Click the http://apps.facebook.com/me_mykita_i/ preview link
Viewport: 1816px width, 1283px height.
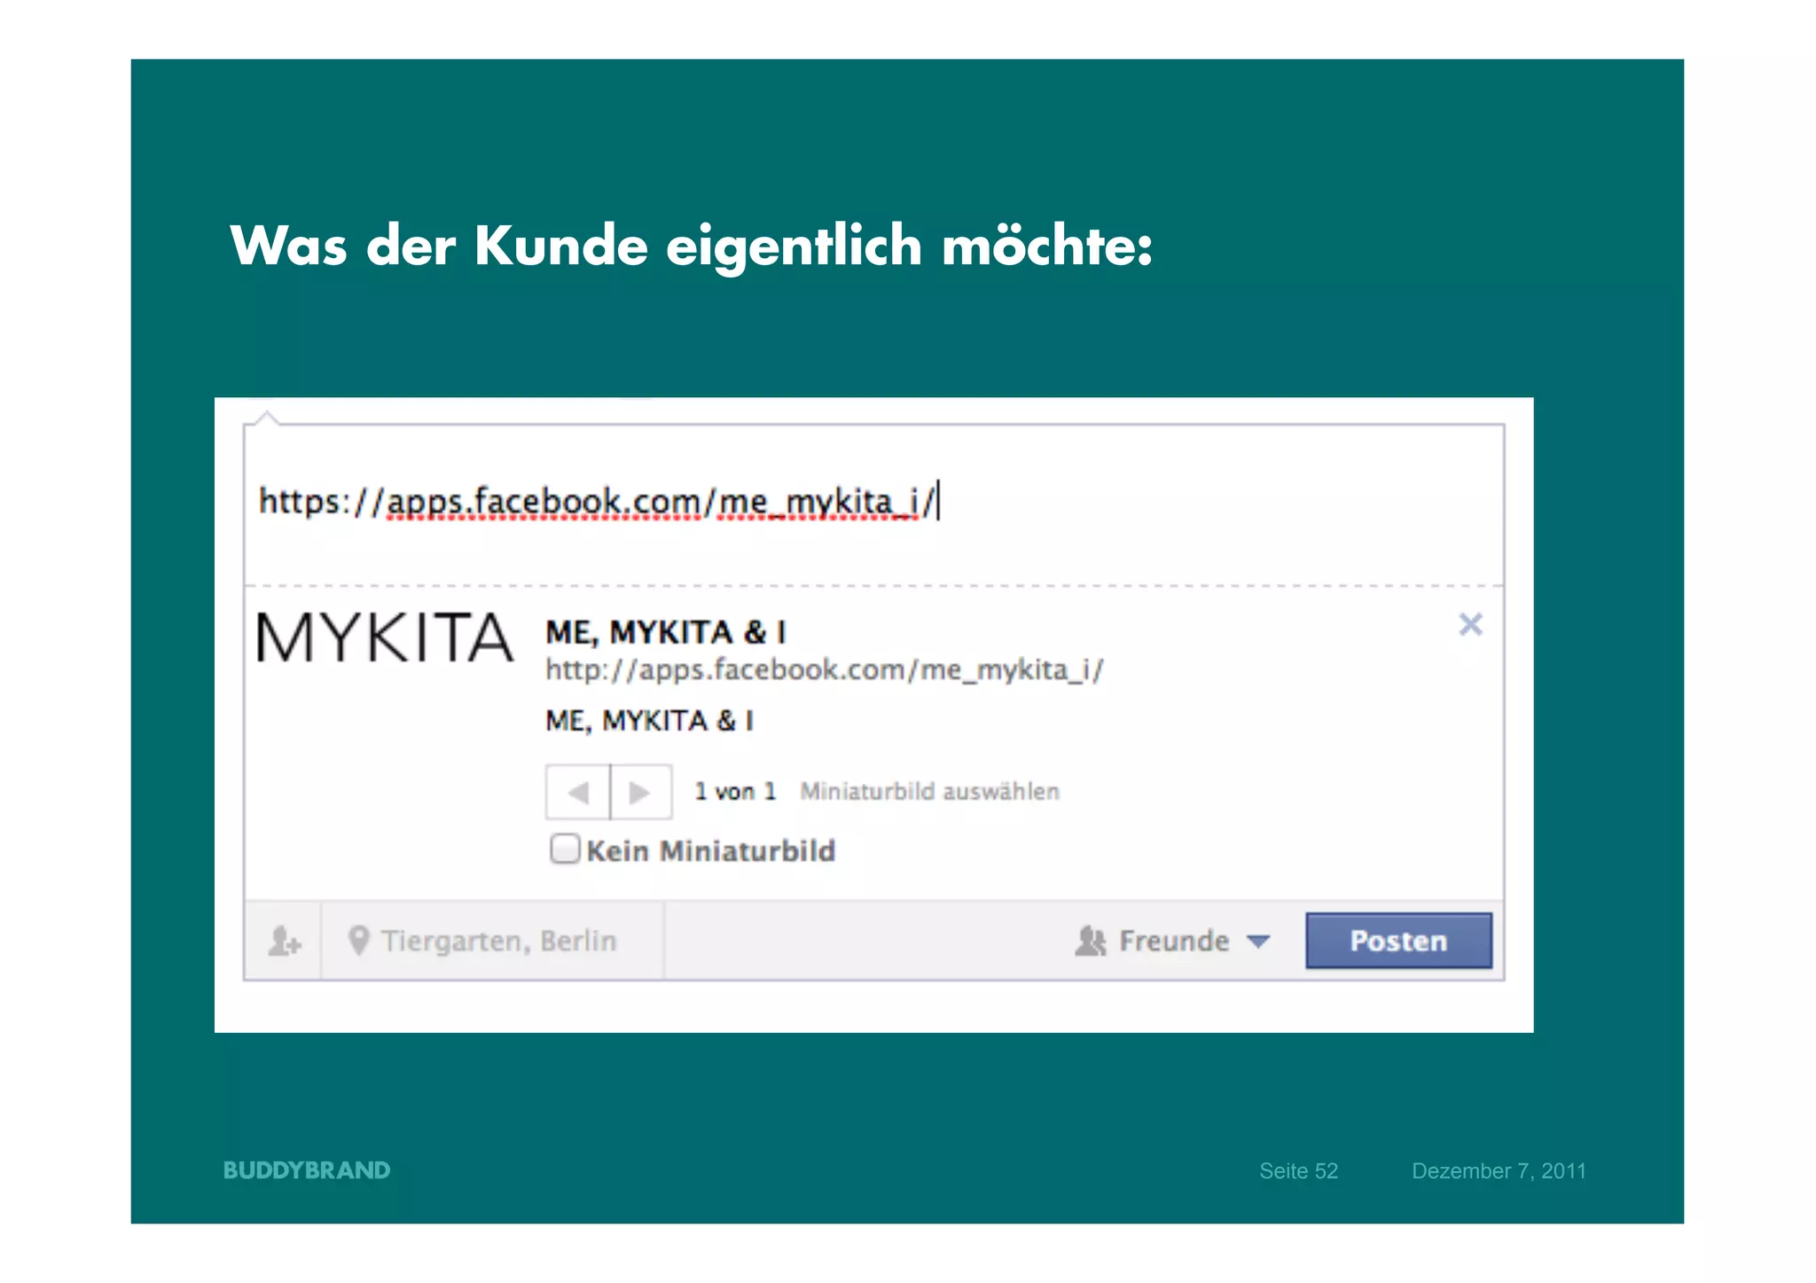pyautogui.click(x=825, y=669)
